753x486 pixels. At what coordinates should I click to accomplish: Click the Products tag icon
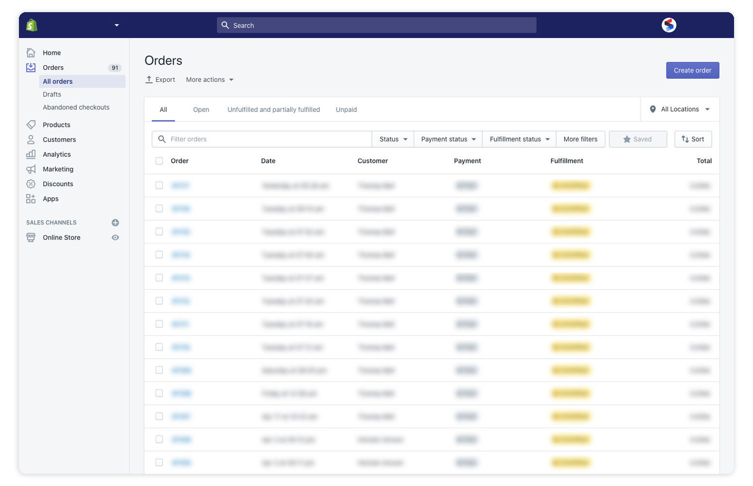31,125
